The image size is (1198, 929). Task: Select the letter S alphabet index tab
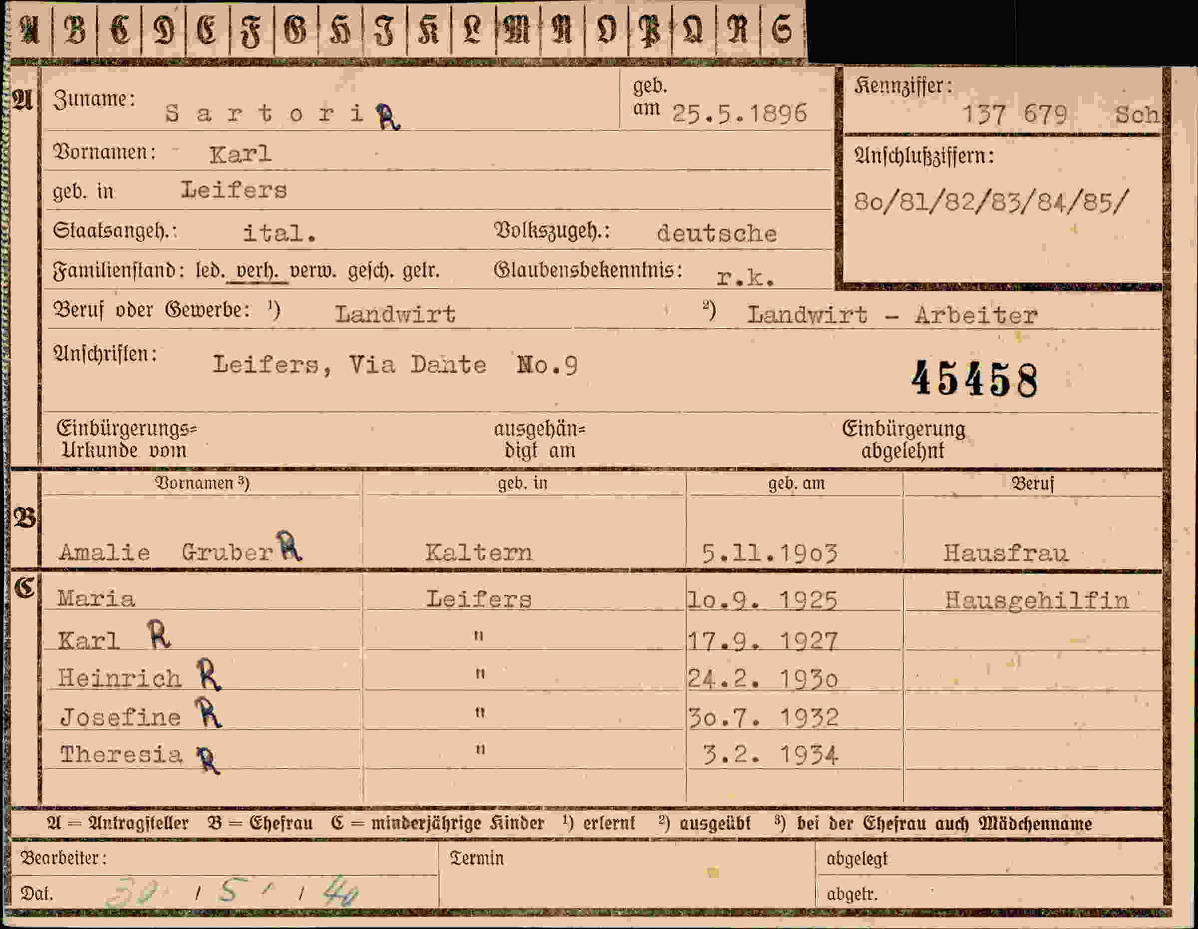[x=782, y=30]
